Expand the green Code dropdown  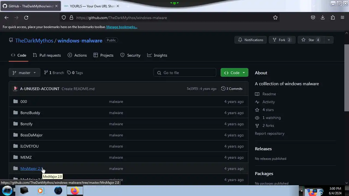point(234,73)
